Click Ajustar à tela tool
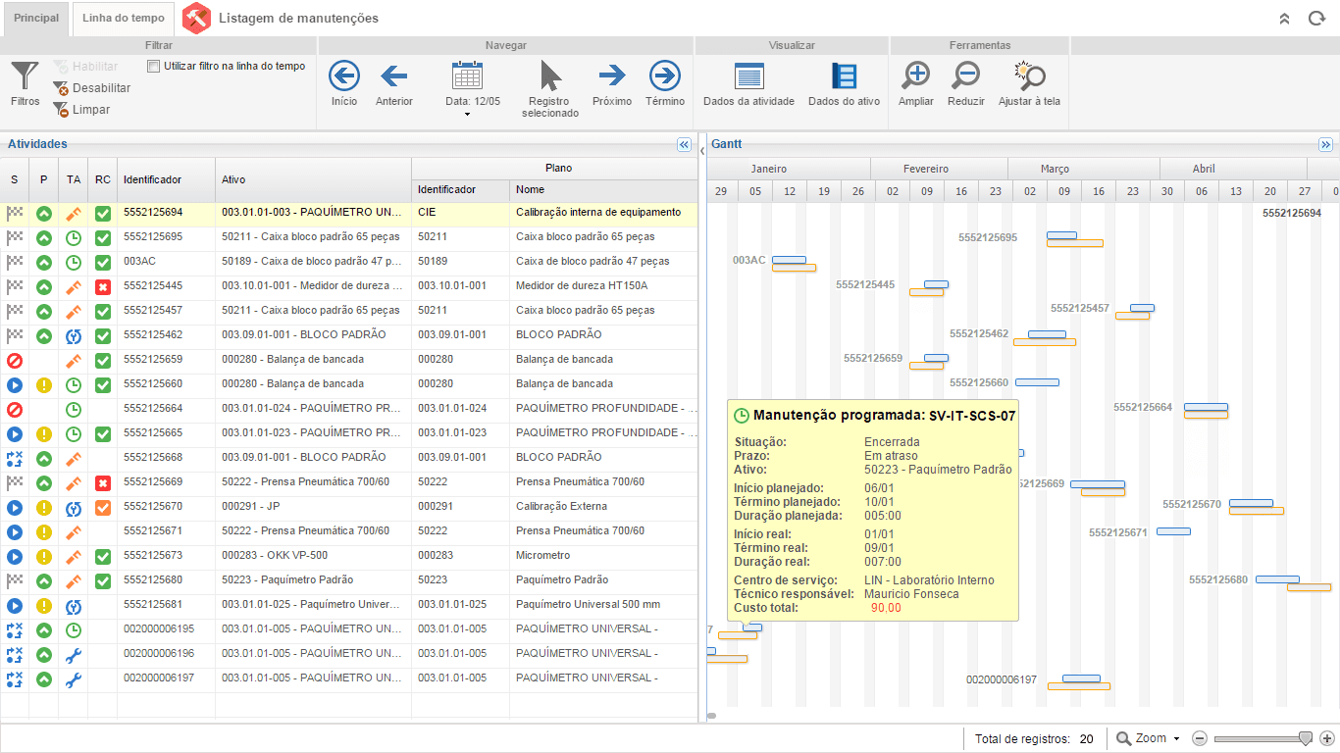This screenshot has width=1340, height=753. click(x=1029, y=83)
